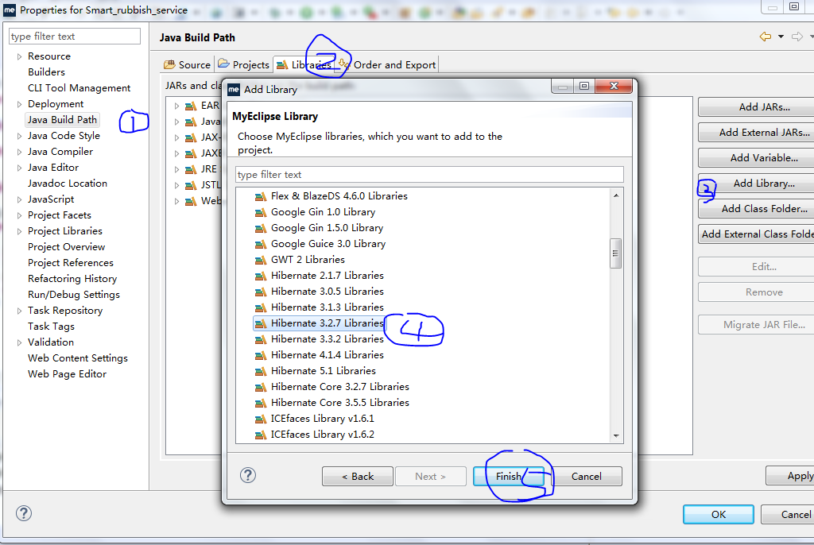This screenshot has height=545, width=814.
Task: Expand the JRE library entry
Action: click(177, 169)
